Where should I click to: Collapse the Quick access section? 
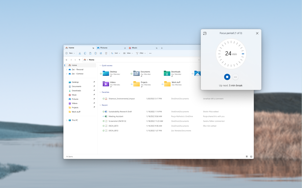pyautogui.click(x=100, y=65)
